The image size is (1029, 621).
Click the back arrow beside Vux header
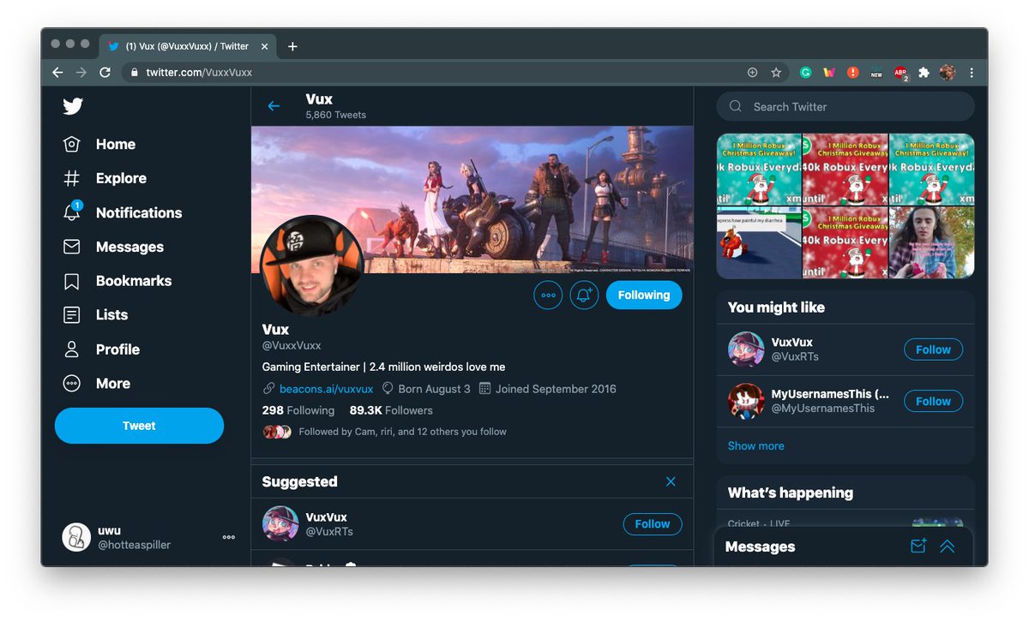point(274,106)
